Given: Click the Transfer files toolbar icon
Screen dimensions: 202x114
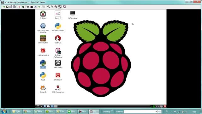Looking at the screenshot, I should [44, 7].
